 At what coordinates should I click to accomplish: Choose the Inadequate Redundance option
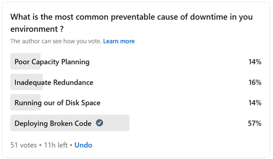(136, 82)
